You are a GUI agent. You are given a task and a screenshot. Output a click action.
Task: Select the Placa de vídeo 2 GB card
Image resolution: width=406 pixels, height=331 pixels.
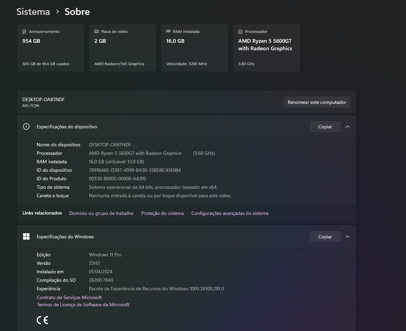coord(123,48)
